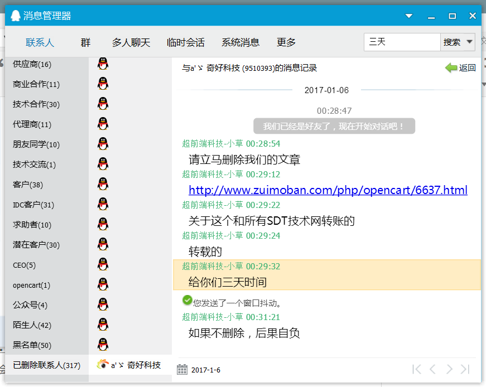Open the 搜索 dropdown arrow

pos(470,42)
